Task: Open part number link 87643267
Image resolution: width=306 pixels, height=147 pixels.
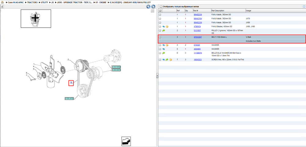Action: [198, 37]
